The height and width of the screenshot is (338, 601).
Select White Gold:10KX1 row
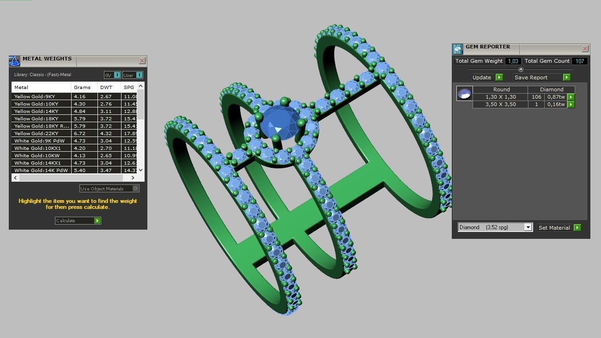(74, 148)
